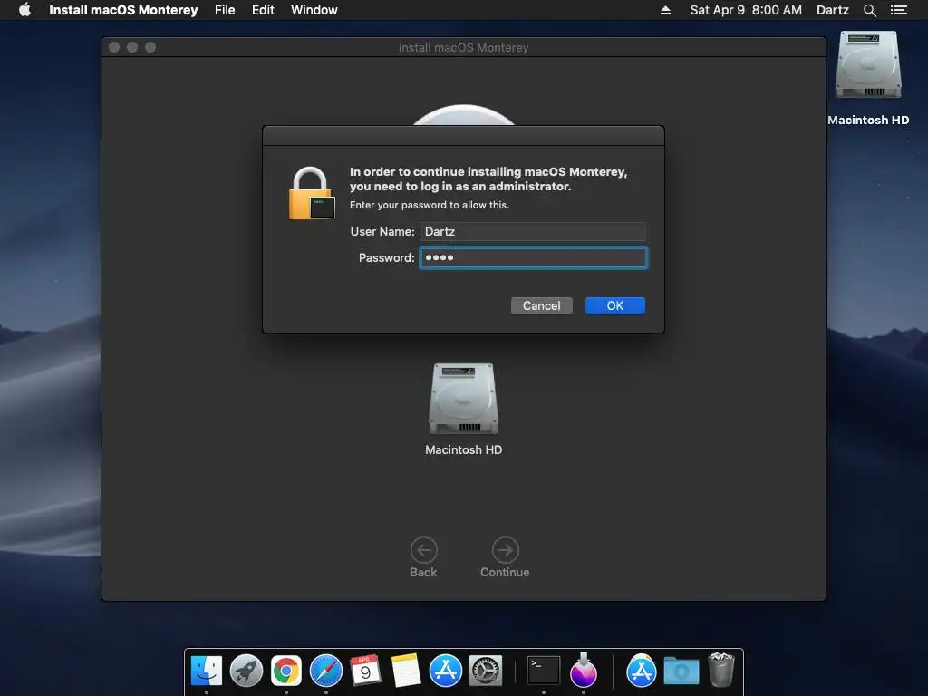Open Notification Center list icon
This screenshot has width=928, height=696.
click(x=898, y=10)
